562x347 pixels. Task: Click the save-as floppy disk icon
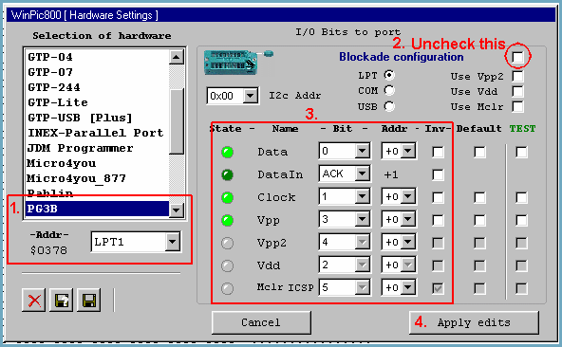(62, 301)
